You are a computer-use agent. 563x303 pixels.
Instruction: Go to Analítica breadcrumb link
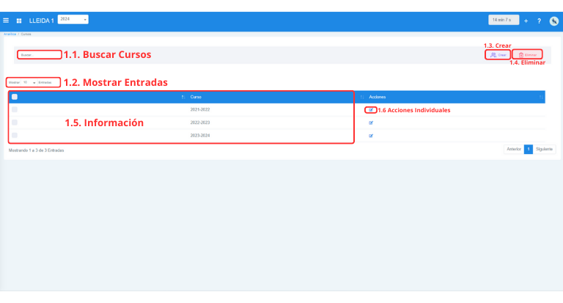[10, 34]
